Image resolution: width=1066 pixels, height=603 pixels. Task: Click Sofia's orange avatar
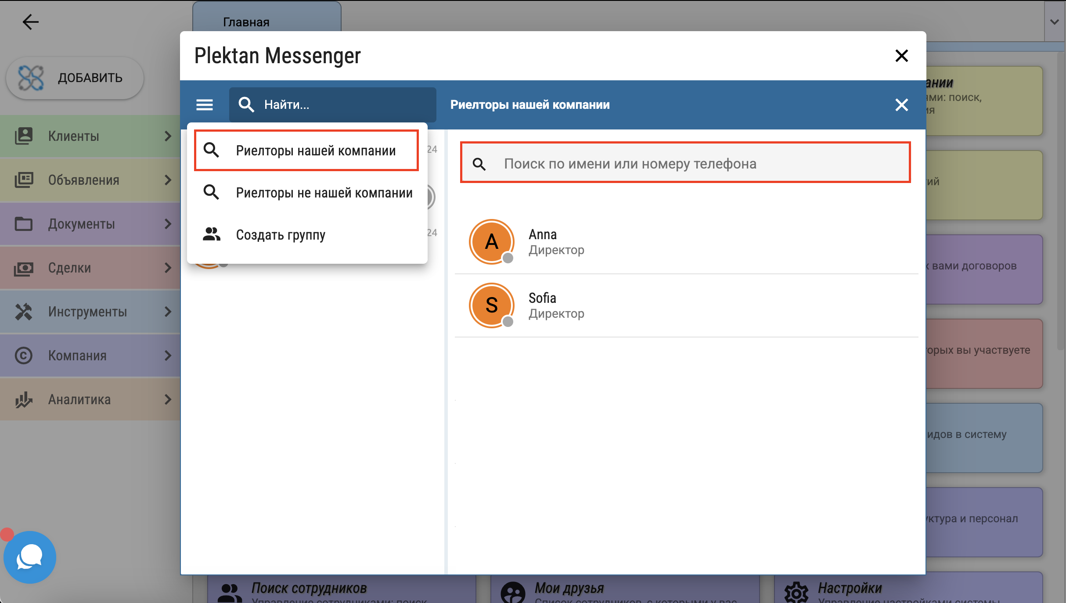tap(492, 305)
